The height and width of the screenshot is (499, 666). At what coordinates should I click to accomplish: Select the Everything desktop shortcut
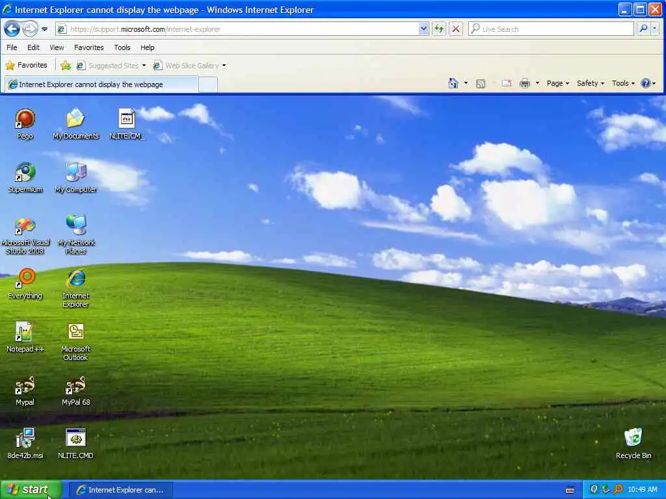[x=25, y=284]
